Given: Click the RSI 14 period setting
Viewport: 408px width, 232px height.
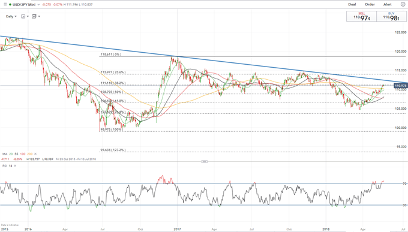Looking at the screenshot, I should pyautogui.click(x=10, y=165).
